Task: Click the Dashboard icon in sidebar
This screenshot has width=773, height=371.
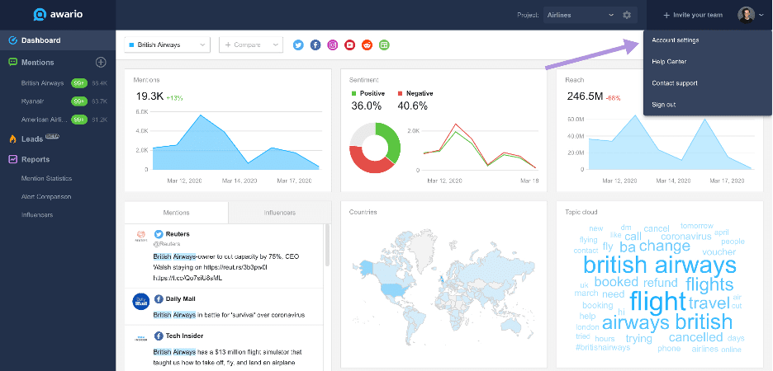Action: pyautogui.click(x=13, y=40)
